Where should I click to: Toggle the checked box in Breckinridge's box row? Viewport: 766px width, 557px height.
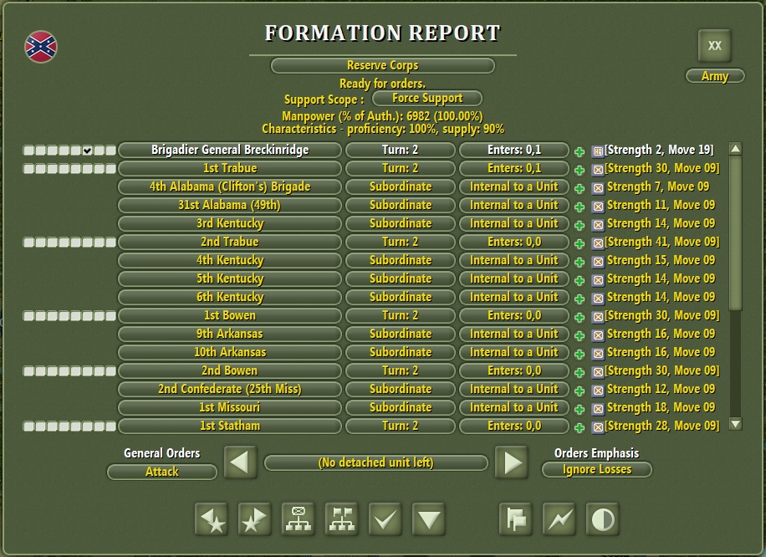click(x=88, y=151)
